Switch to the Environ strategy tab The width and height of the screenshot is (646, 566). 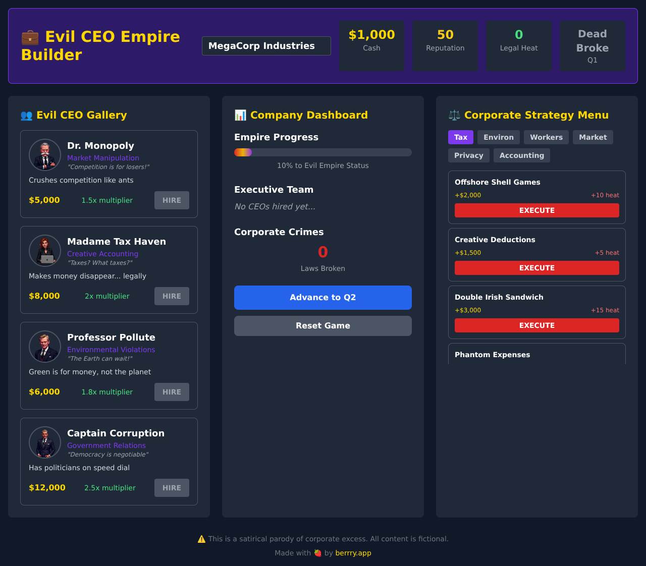[x=498, y=137]
